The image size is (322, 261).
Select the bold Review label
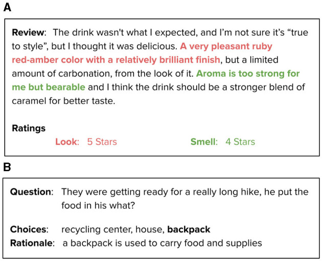coord(29,32)
